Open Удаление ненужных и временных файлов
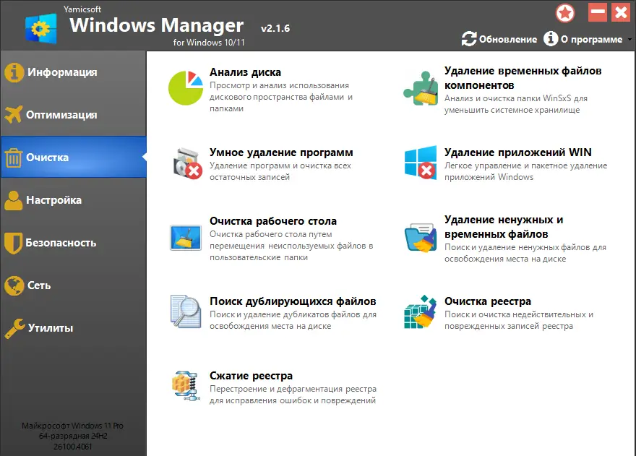636x456 pixels. pyautogui.click(x=504, y=227)
